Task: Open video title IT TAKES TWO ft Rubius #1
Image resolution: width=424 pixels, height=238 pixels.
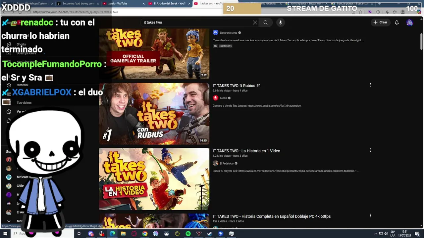Action: [x=237, y=86]
